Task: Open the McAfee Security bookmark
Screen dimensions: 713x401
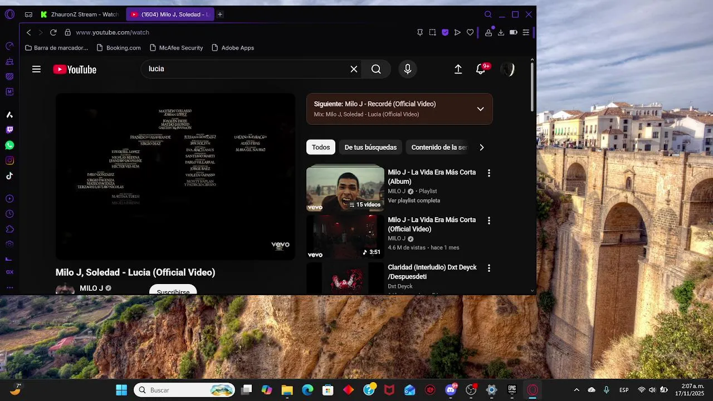Action: [175, 48]
